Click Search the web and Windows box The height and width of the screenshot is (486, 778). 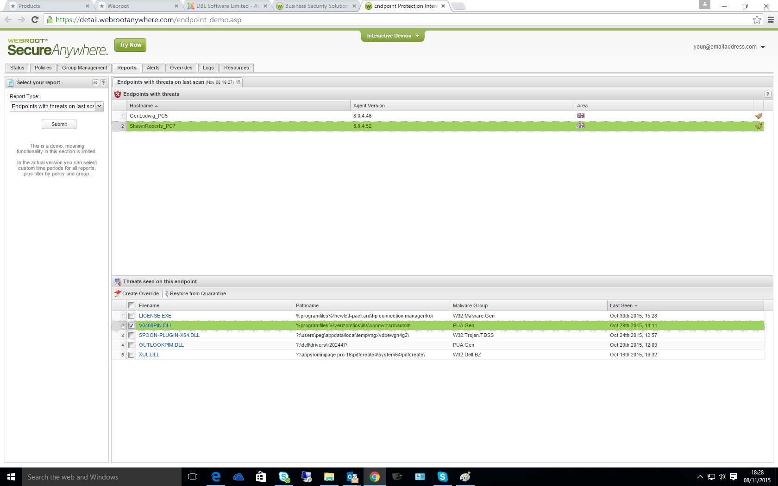point(102,477)
